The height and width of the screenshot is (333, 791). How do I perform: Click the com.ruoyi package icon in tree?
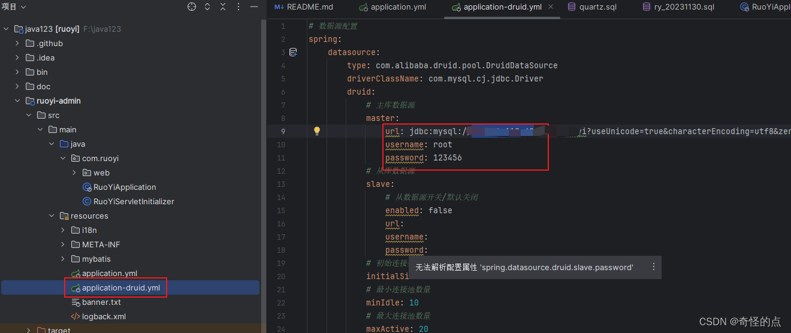pos(76,159)
